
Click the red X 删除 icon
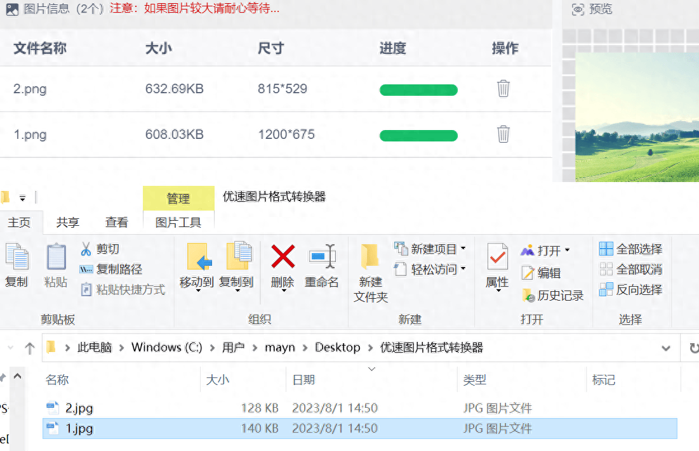click(283, 258)
